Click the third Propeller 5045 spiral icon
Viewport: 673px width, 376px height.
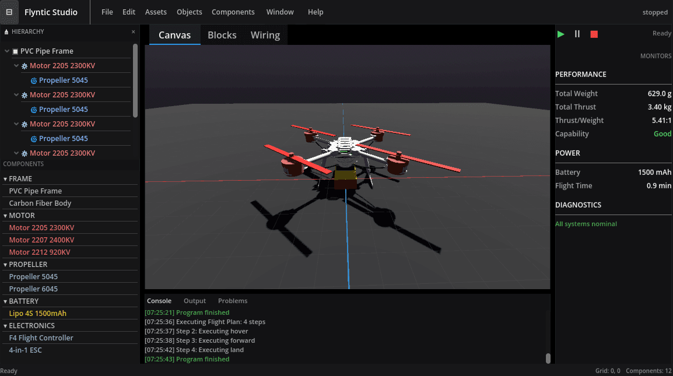[x=33, y=139]
